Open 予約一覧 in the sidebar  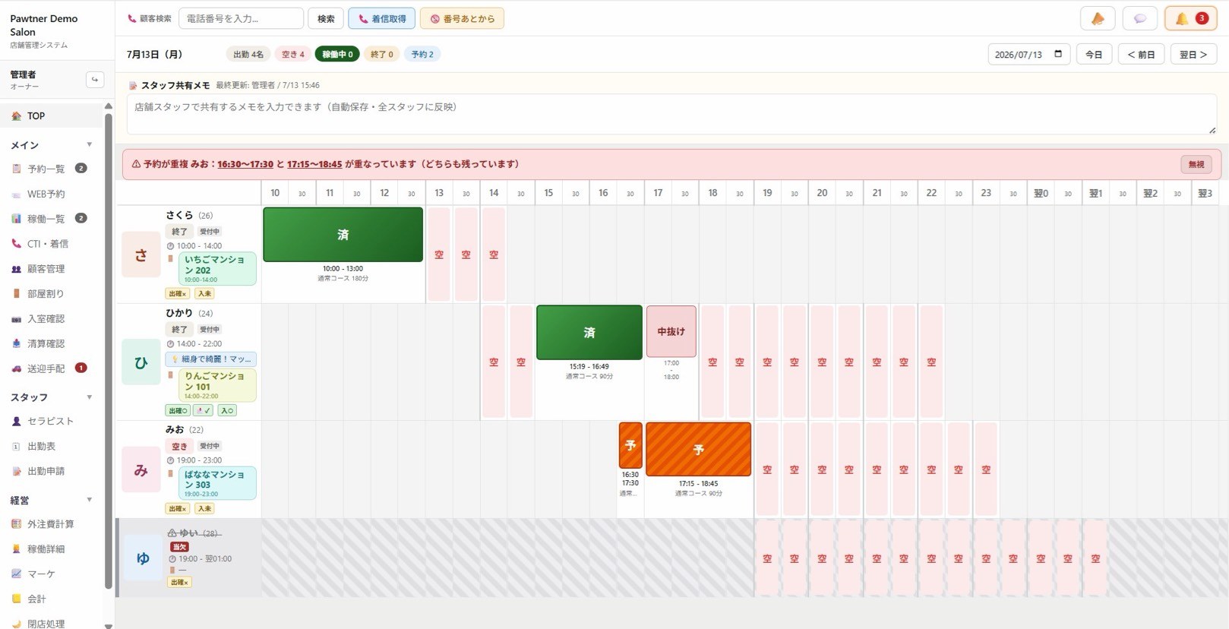(52, 169)
